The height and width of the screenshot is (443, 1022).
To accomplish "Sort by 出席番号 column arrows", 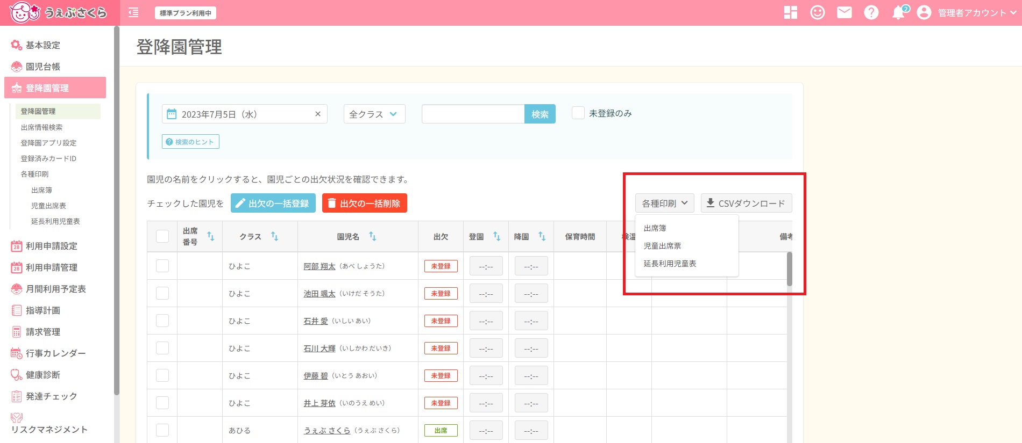I will pos(211,236).
